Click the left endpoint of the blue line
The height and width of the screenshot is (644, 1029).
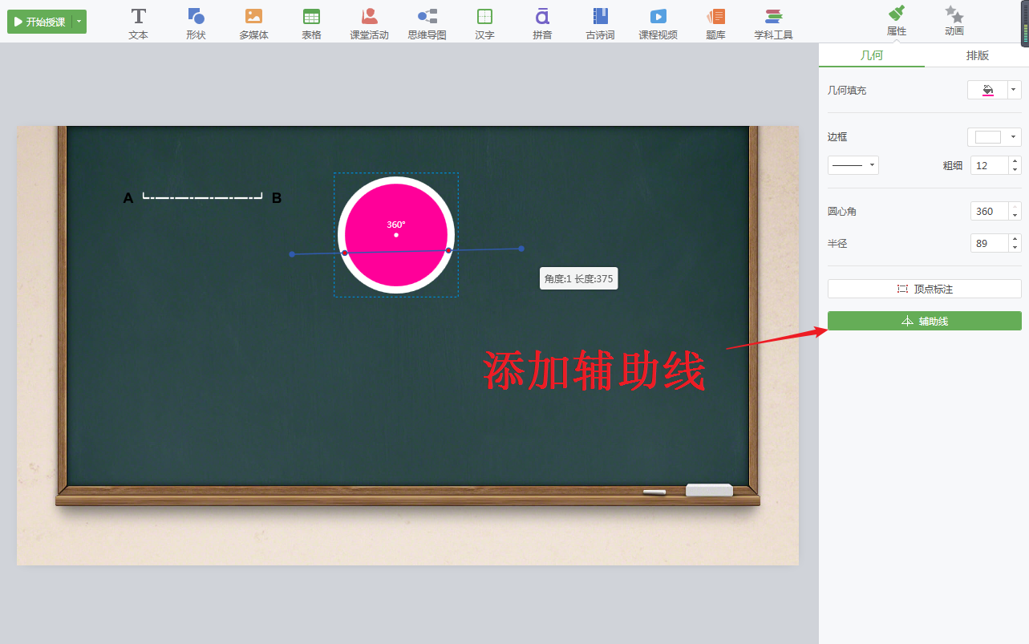click(292, 254)
